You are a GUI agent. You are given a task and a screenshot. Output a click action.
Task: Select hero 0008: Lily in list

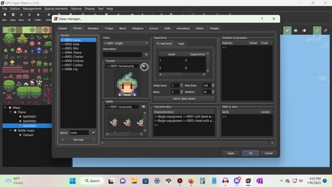78,69
